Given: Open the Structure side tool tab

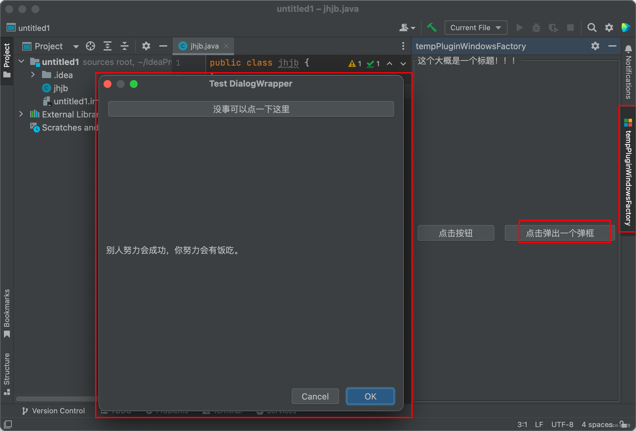Looking at the screenshot, I should click(7, 374).
